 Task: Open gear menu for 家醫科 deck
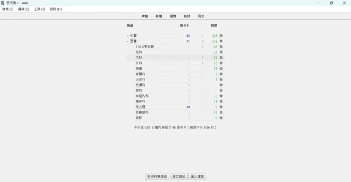pyautogui.click(x=221, y=74)
